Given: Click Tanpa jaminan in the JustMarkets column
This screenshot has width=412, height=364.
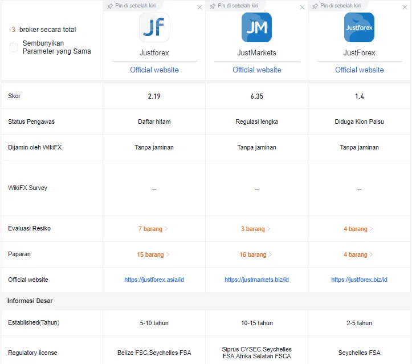Looking at the screenshot, I should [256, 147].
